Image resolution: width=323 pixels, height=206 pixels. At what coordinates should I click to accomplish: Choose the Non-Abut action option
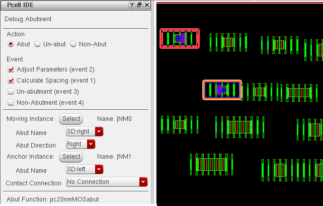click(73, 44)
